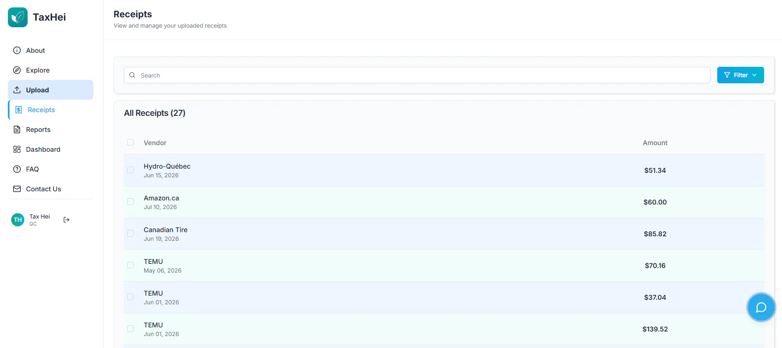782x348 pixels.
Task: Check the TEMU May 06, 2026 checkbox
Action: 130,265
